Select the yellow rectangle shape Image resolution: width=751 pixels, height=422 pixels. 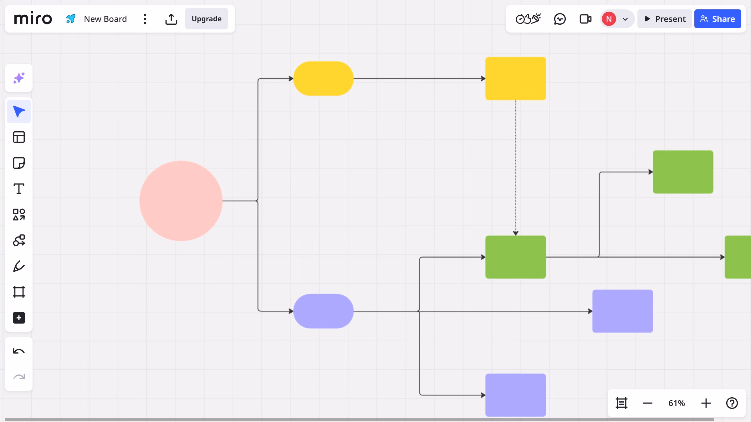click(516, 78)
